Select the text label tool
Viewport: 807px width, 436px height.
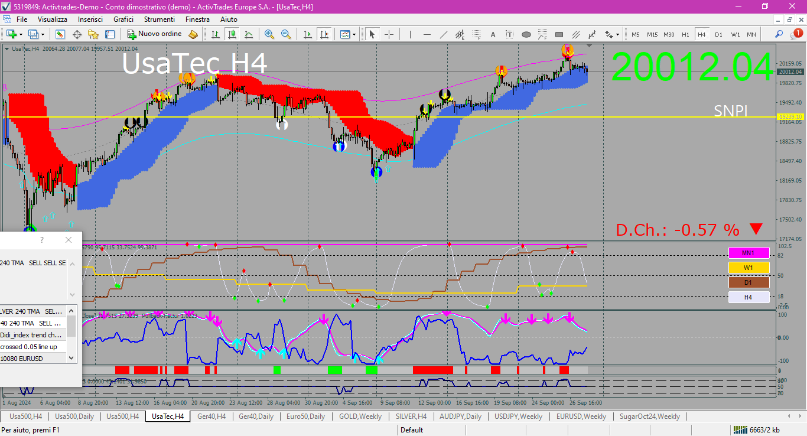(509, 34)
